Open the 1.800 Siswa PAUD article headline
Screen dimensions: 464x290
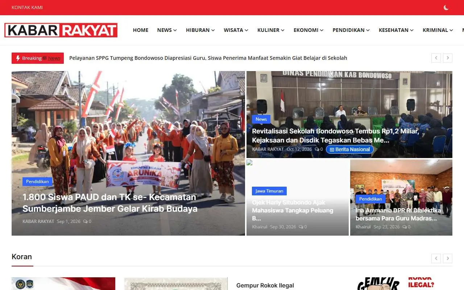(x=110, y=203)
